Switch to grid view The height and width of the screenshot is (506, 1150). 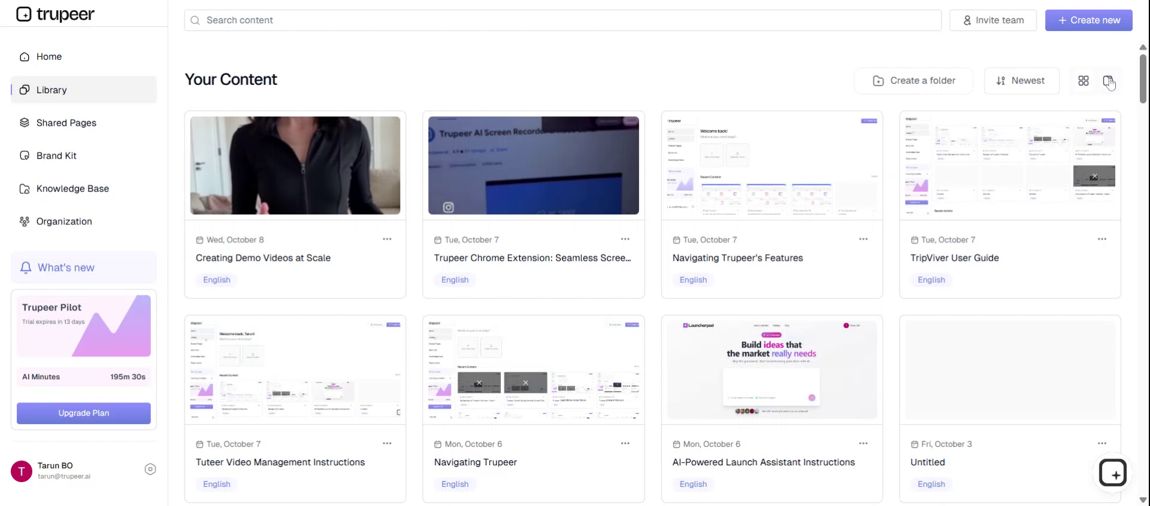click(1083, 81)
